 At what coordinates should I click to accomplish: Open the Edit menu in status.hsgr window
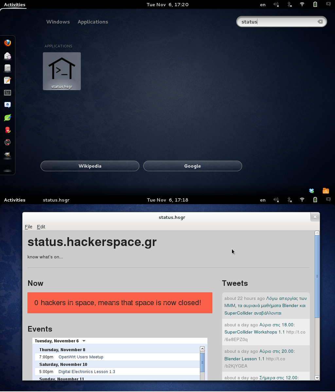tap(41, 227)
